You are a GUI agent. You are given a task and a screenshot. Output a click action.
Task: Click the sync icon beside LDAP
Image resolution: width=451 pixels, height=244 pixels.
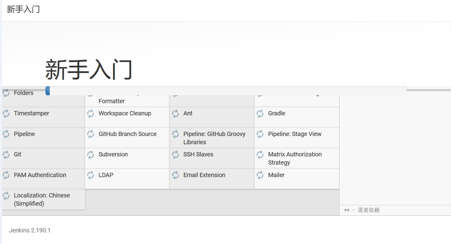(91, 176)
